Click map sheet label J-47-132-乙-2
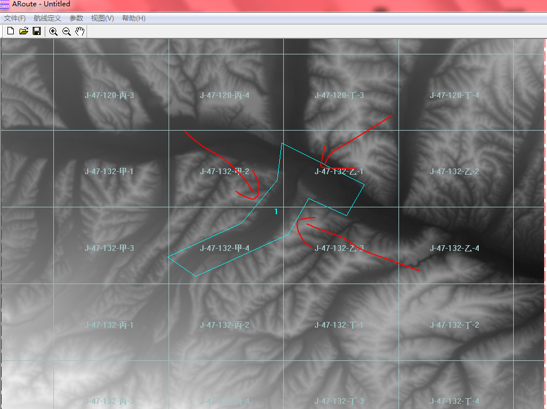The width and height of the screenshot is (547, 409). pyautogui.click(x=454, y=171)
